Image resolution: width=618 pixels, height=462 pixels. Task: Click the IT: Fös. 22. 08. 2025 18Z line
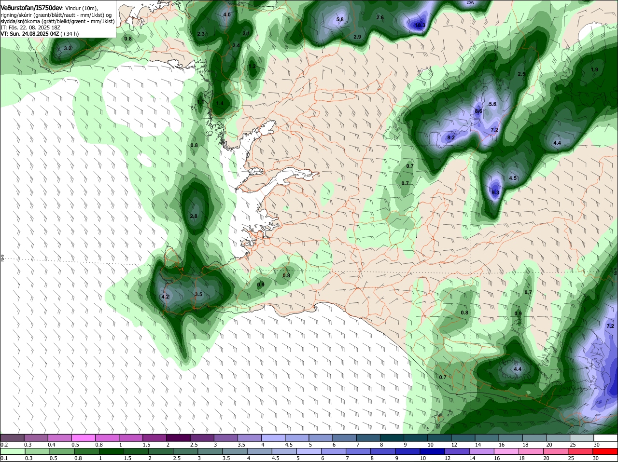click(x=30, y=27)
